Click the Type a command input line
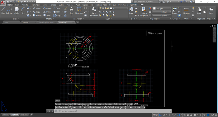Screen dimensions: 218x117 [113, 111]
